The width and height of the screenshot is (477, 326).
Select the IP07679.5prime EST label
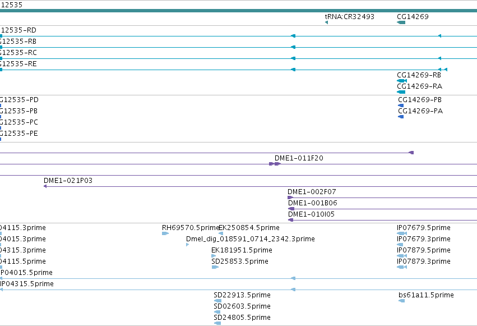coord(424,228)
